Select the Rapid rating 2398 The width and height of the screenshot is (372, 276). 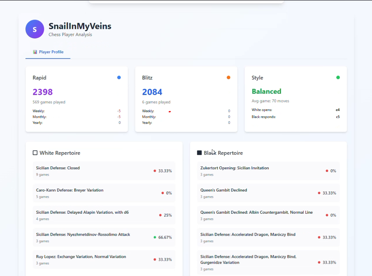click(x=43, y=92)
